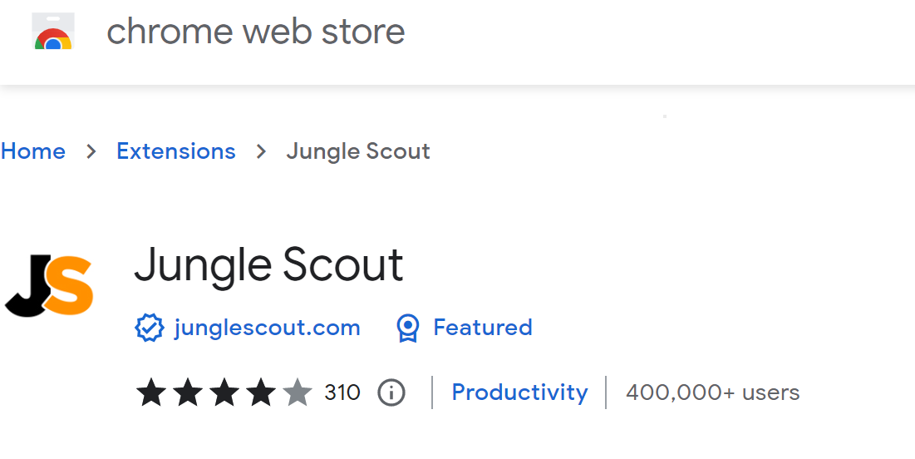Go to the Home breadcrumb link
This screenshot has width=915, height=459.
(33, 151)
